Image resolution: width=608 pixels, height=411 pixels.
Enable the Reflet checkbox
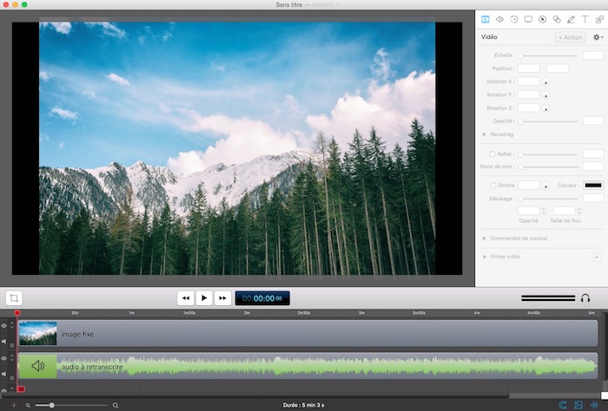click(492, 154)
